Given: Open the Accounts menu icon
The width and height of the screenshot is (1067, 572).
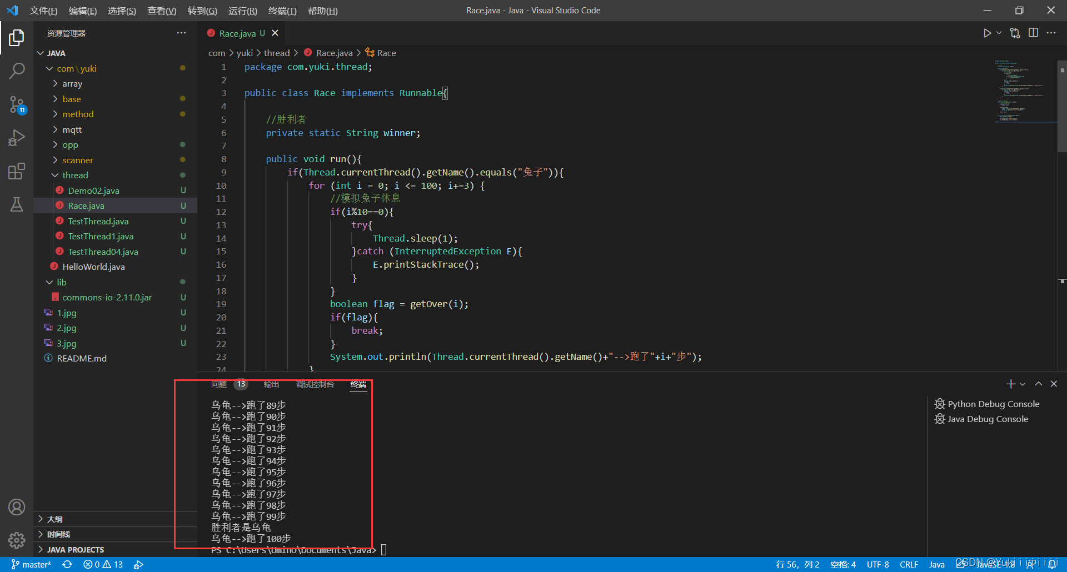Looking at the screenshot, I should click(17, 507).
